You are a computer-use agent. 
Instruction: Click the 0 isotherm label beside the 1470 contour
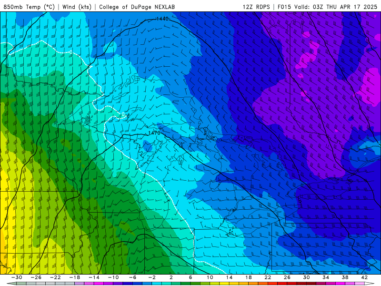pyautogui.click(x=123, y=114)
